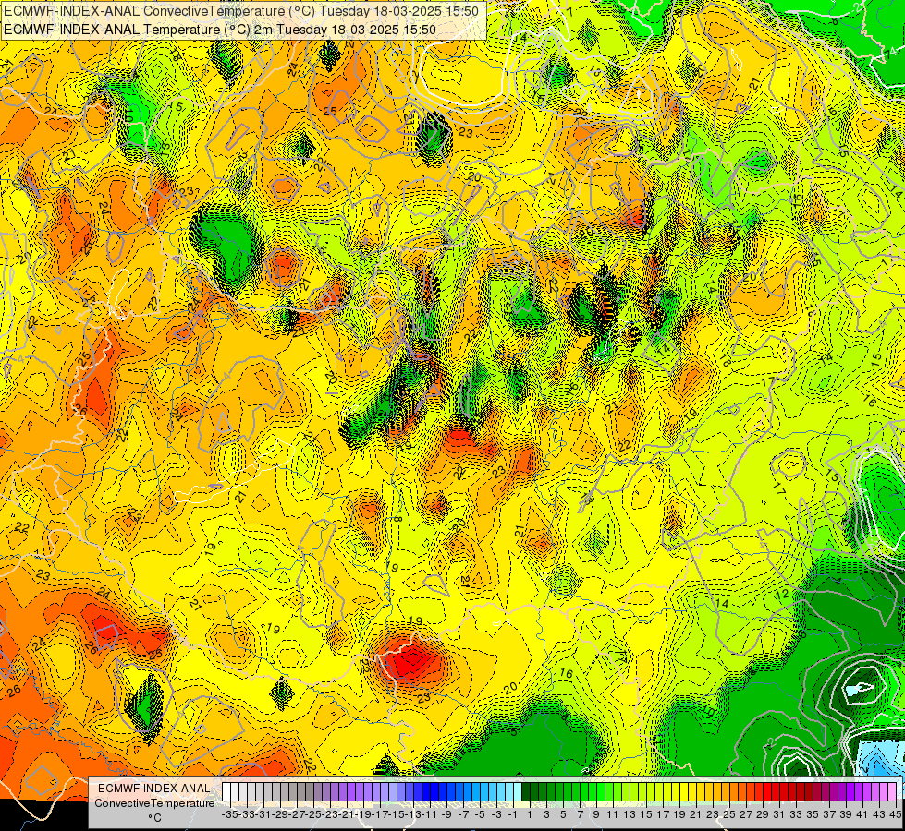The height and width of the screenshot is (831, 905).
Task: Click the °C unit label in the legend
Action: [x=154, y=818]
